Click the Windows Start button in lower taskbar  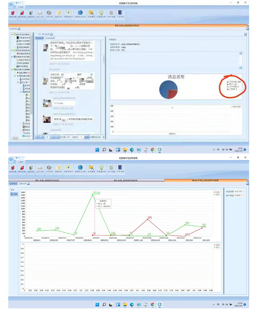97,304
